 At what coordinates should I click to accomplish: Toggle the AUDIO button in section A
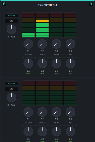pos(11,15)
